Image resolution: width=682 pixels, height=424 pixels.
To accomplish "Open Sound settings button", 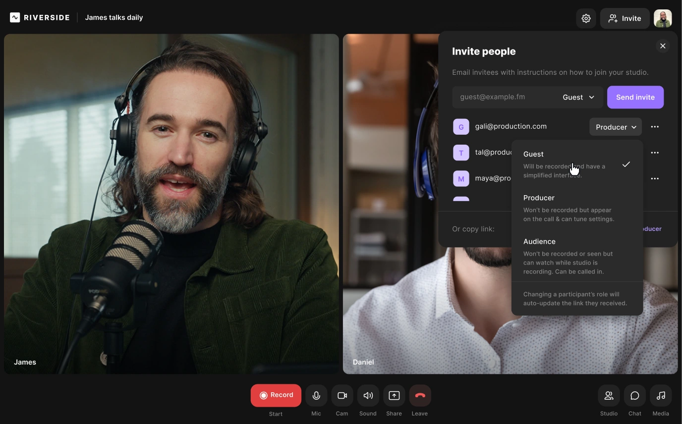I will tap(368, 395).
